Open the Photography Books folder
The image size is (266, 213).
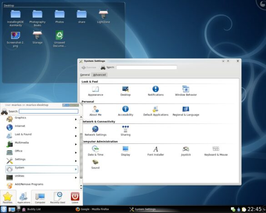tap(37, 18)
